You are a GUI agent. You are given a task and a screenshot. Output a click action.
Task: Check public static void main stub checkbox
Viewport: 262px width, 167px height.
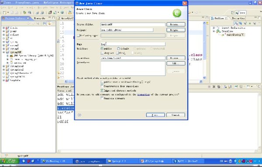coord(102,82)
